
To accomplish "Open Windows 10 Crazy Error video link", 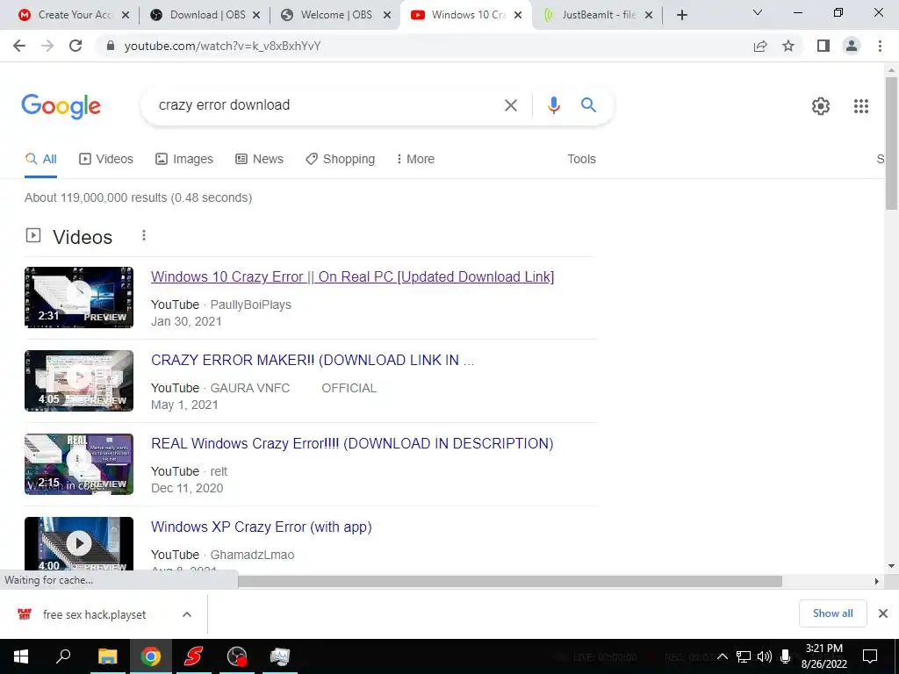I will 352,276.
